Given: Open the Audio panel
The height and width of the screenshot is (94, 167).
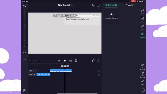Looking at the screenshot, I should [142, 27].
